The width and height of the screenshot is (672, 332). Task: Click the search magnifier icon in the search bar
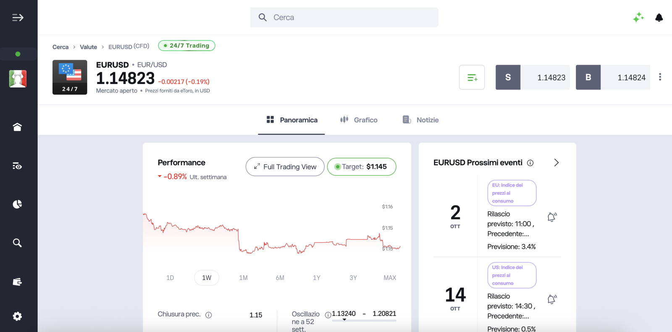[262, 17]
